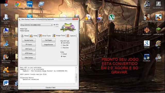165x93 pixels.
Task: Select the ASPI interface radio button
Action: click(54, 27)
